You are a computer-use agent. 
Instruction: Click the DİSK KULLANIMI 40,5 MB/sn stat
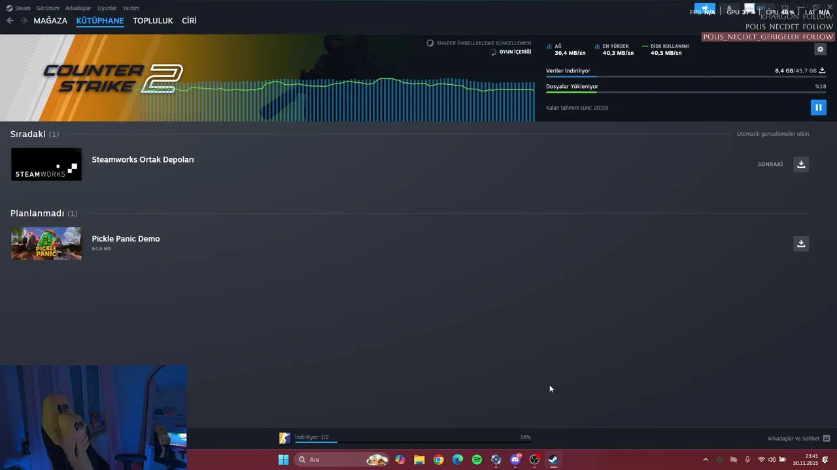pos(666,50)
